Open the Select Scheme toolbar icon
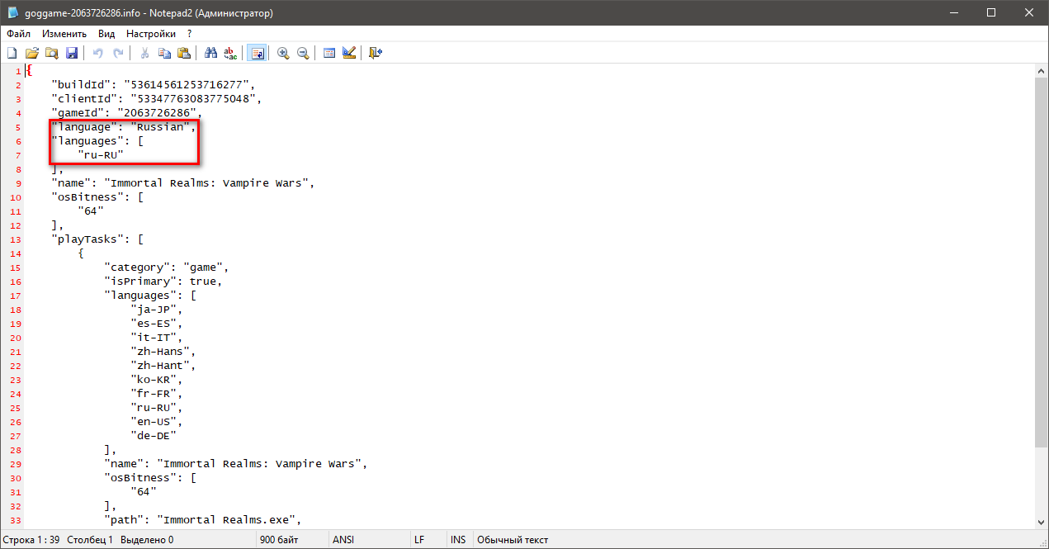Screen dimensions: 1049x549 tap(329, 53)
